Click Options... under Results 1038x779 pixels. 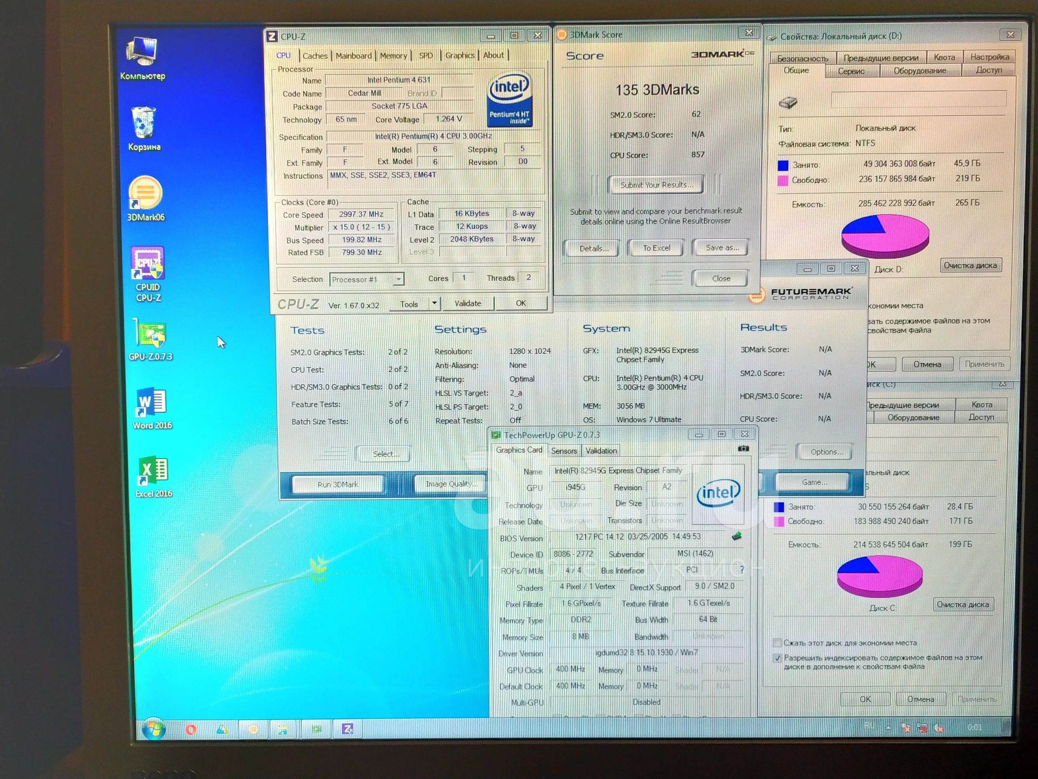[826, 452]
